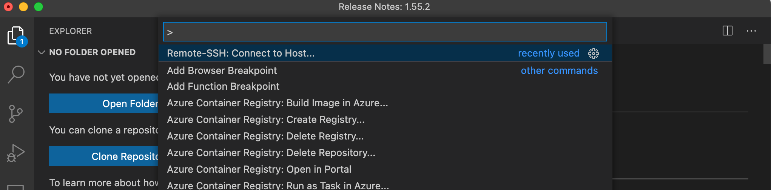Click the gear icon for Remote-SSH command

pos(594,54)
